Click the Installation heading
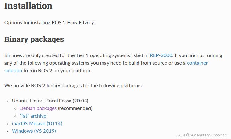231x139 pixels. click(x=28, y=6)
